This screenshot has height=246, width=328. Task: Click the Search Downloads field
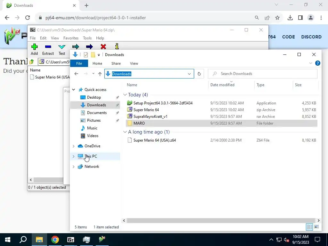[263, 74]
